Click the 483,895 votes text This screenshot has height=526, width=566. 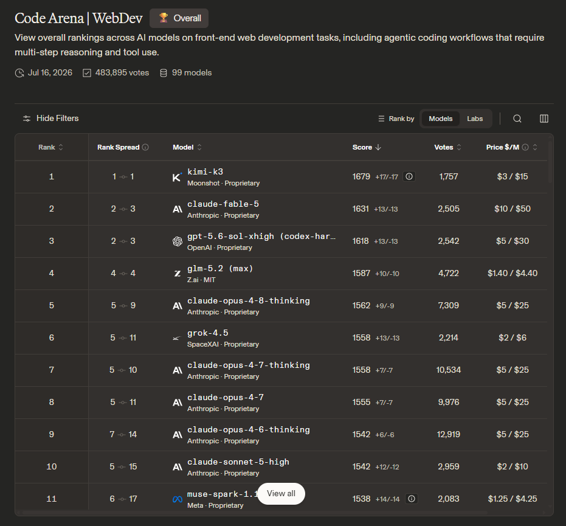(122, 72)
